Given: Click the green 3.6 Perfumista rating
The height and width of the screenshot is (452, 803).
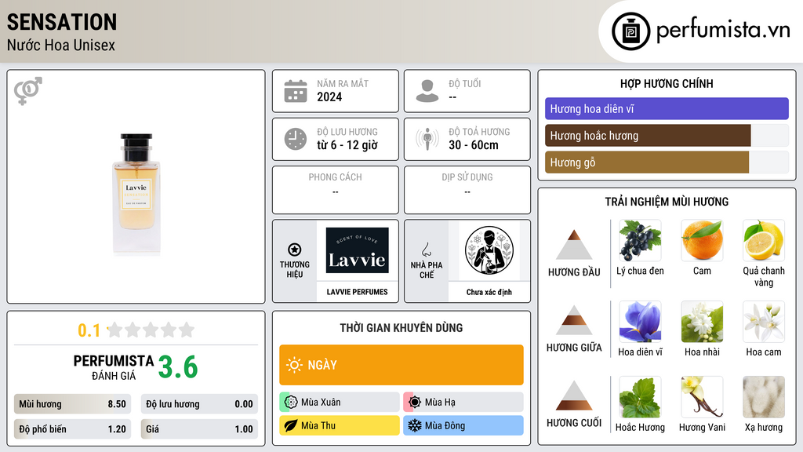Looking at the screenshot, I should point(178,367).
